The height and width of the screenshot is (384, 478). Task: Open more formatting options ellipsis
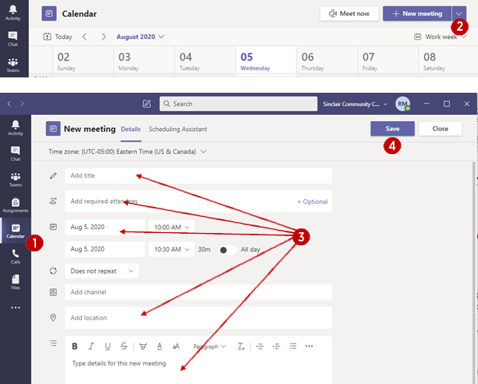[309, 346]
